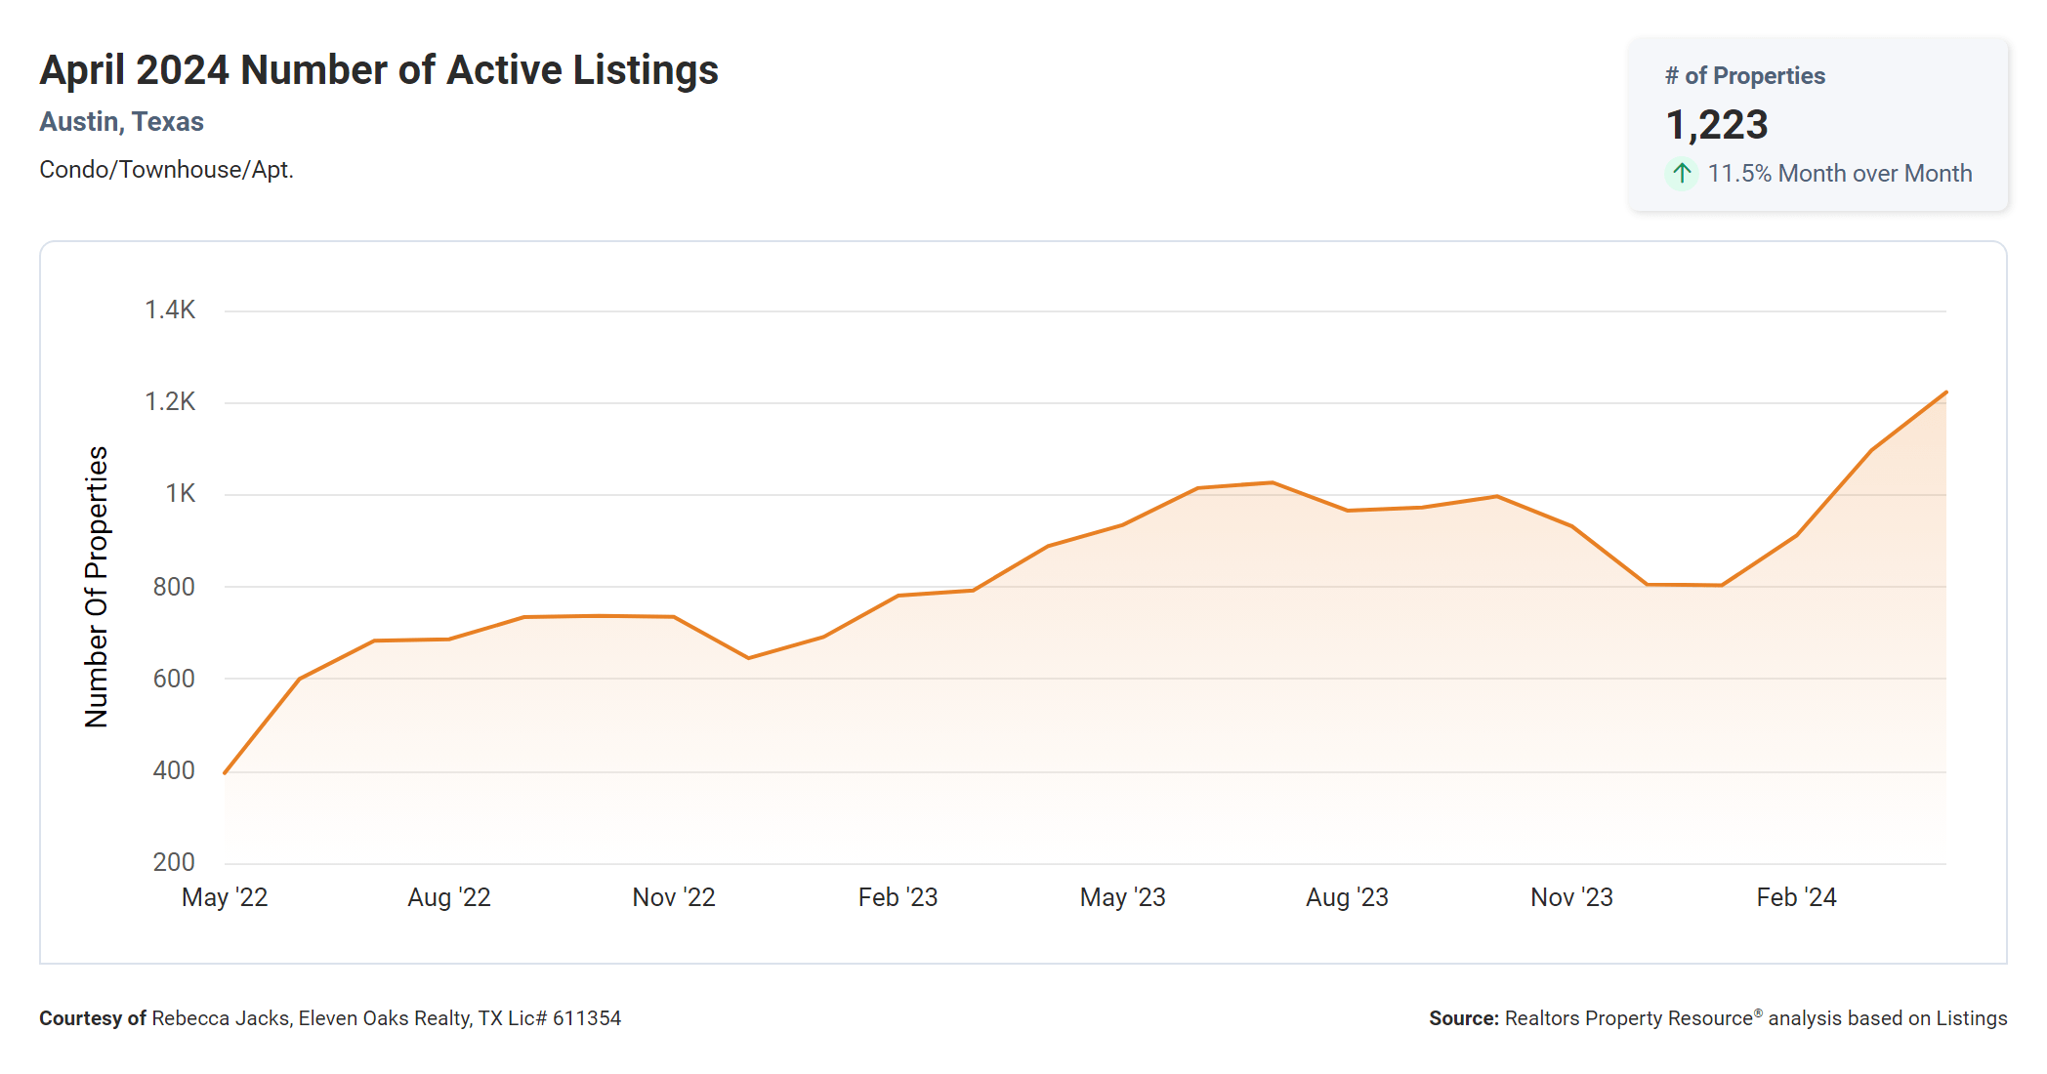Click the # of Properties header

click(x=1744, y=76)
